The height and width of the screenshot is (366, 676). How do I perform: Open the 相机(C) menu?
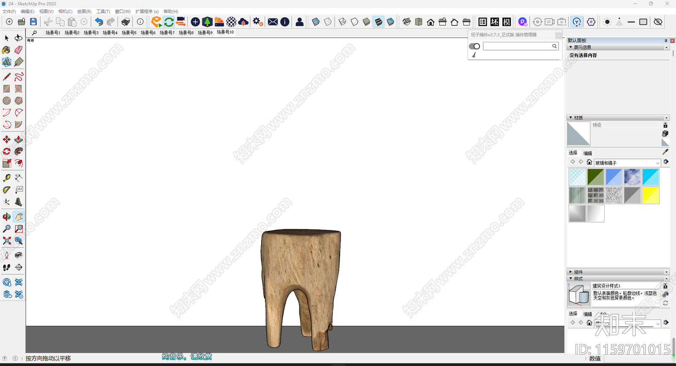(x=65, y=11)
